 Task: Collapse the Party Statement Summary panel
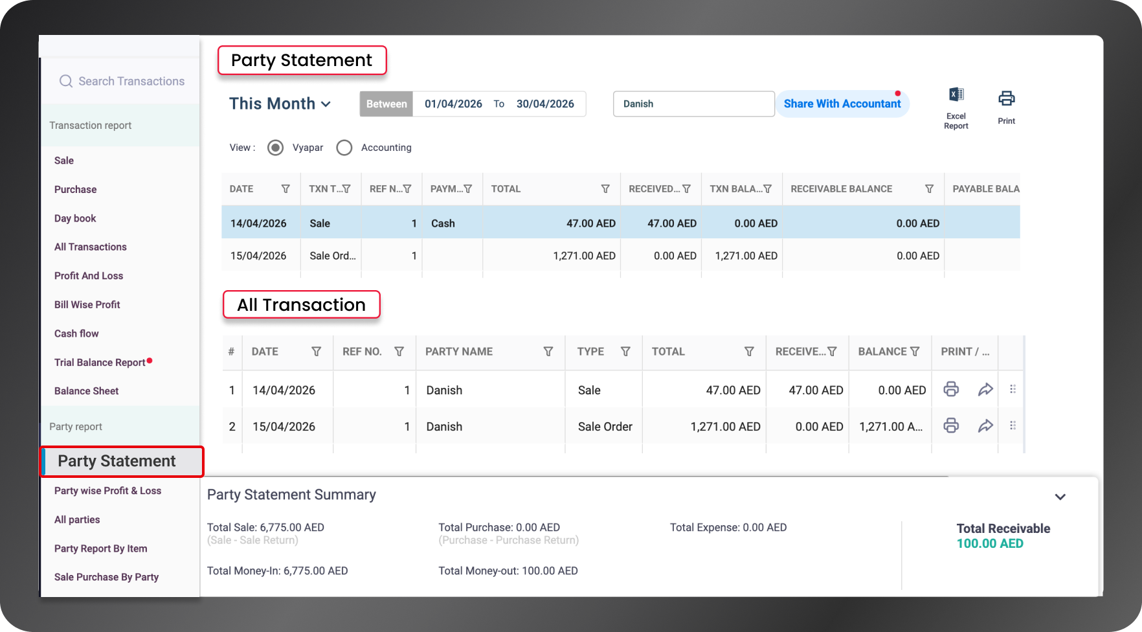pos(1060,497)
